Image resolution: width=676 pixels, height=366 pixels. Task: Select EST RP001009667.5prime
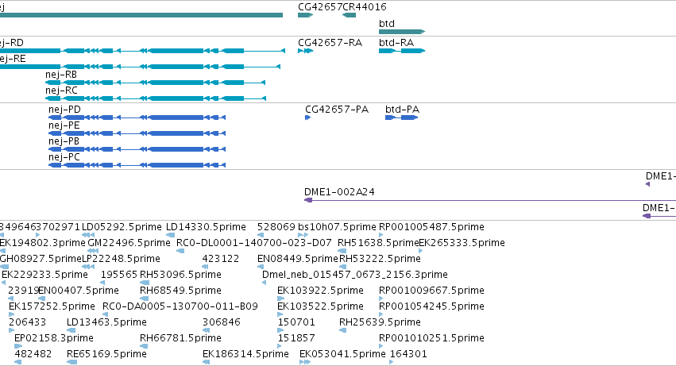coord(431,291)
